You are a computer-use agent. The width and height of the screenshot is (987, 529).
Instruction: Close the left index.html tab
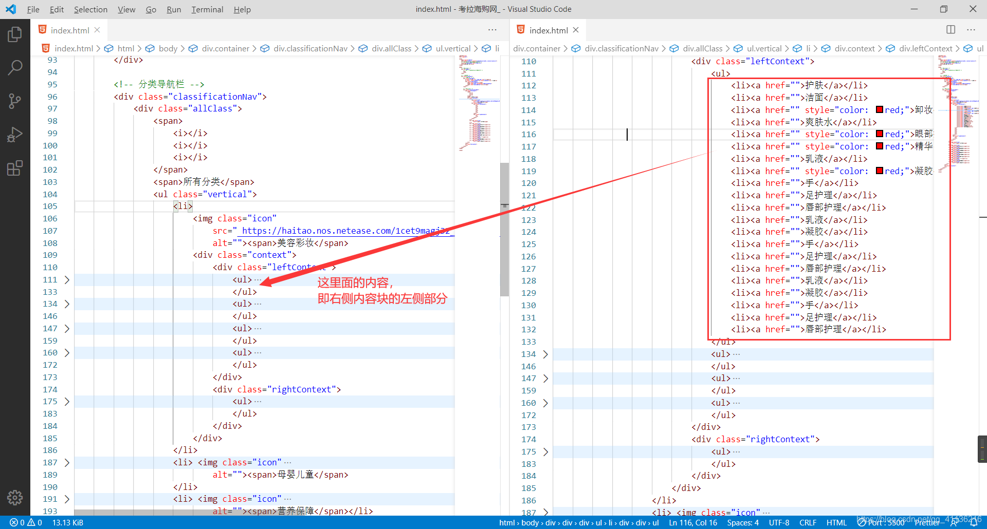click(x=97, y=30)
